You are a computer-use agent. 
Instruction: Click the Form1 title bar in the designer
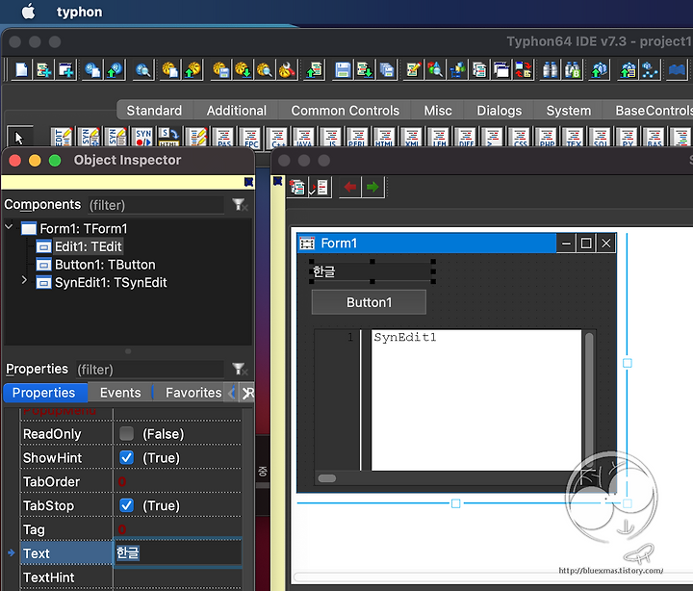coord(426,244)
